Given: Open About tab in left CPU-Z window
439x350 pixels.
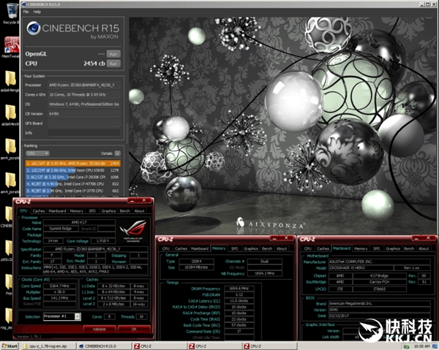Looking at the screenshot, I should [139, 210].
